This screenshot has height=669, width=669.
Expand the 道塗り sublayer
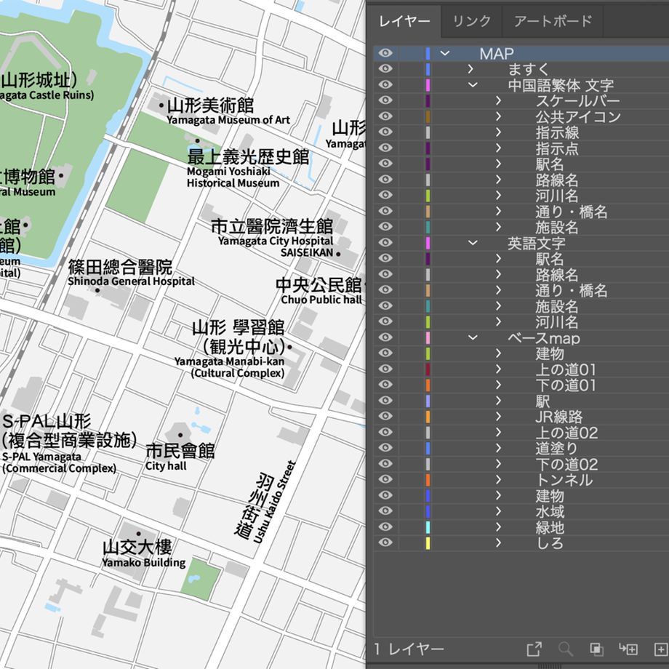tap(498, 447)
